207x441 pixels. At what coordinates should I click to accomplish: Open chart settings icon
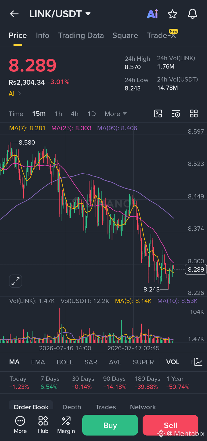coord(176,113)
